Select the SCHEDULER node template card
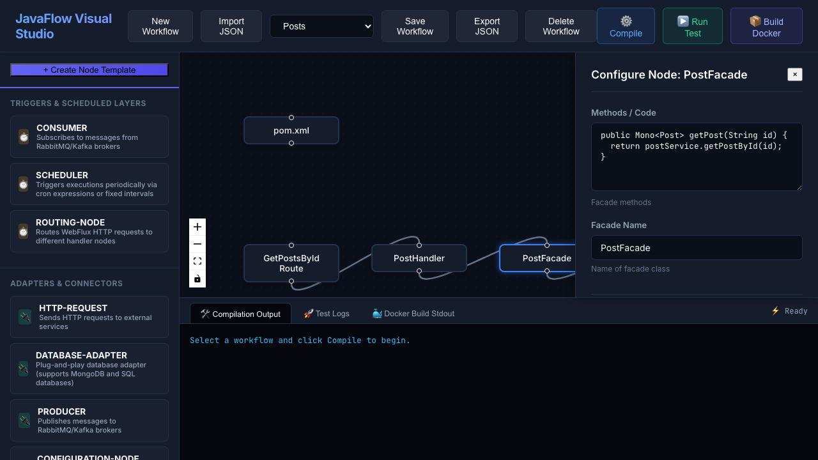818x460 pixels. click(89, 184)
